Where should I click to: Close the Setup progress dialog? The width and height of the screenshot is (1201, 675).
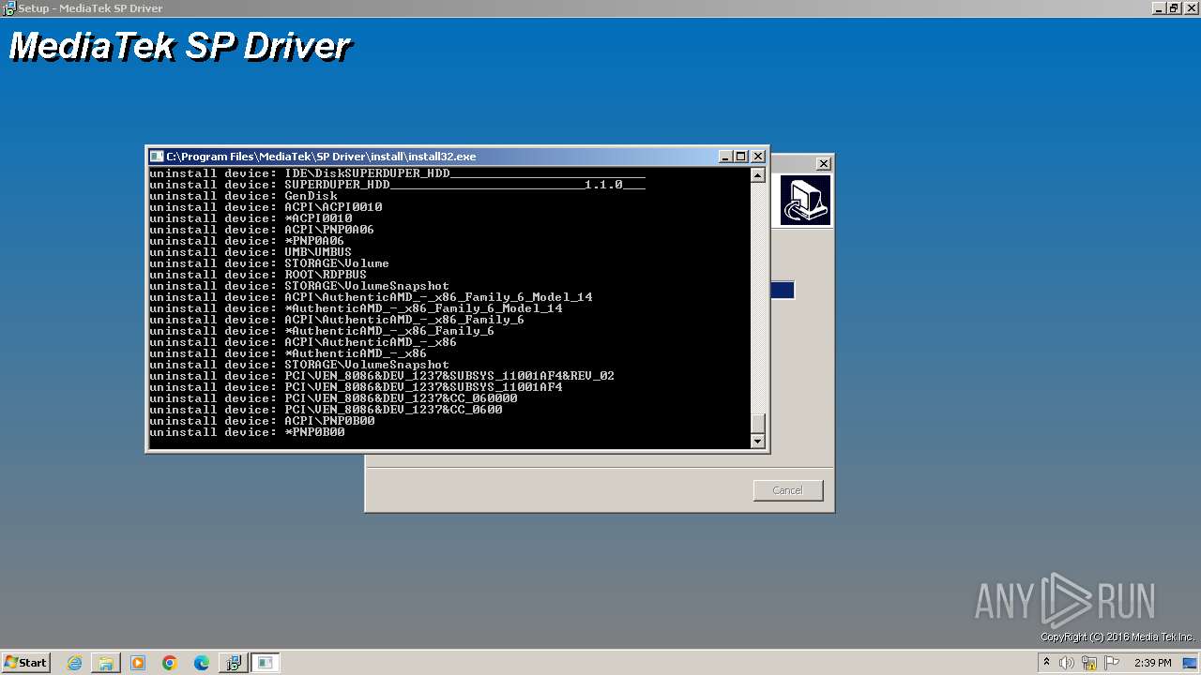tap(823, 164)
